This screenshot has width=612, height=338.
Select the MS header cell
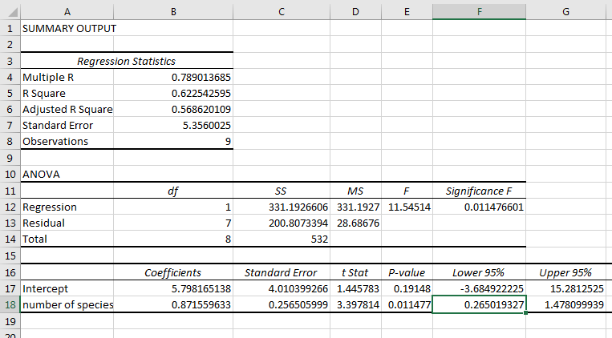click(355, 191)
